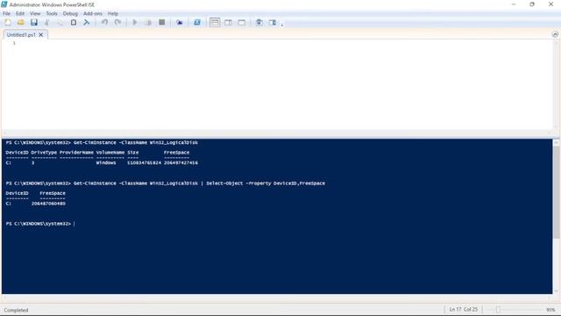
Task: Open a script with the folder icon
Action: coord(21,23)
